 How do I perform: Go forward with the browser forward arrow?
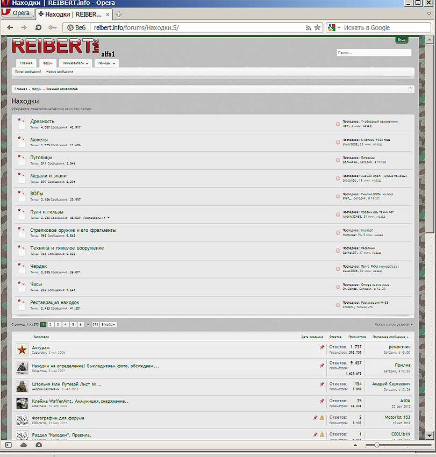click(24, 27)
